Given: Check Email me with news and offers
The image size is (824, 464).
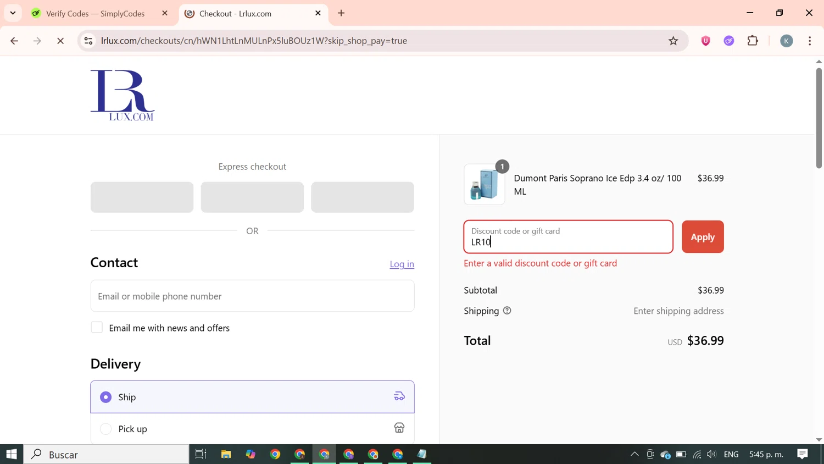Looking at the screenshot, I should 97,328.
